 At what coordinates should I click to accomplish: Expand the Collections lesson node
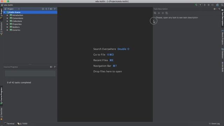click(x=7, y=21)
